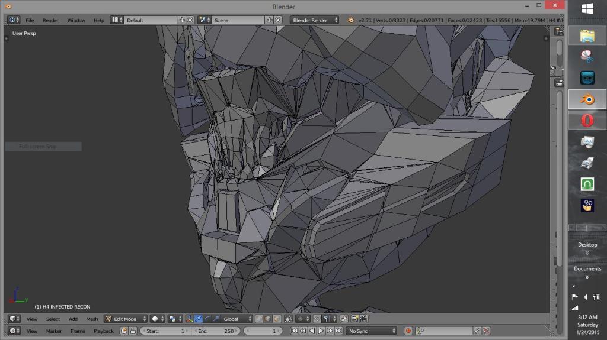Enable face select mode in 3D header
This screenshot has width=607, height=340.
click(277, 319)
